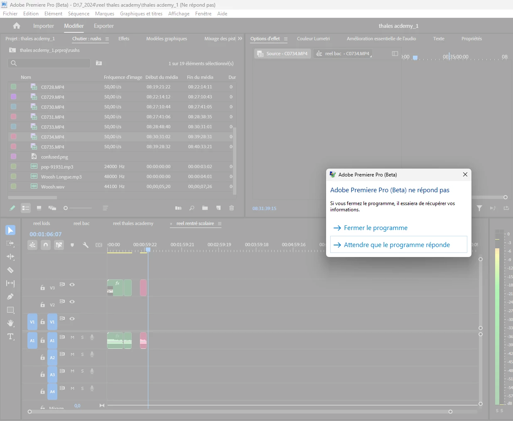
Task: Click the find-in-bin icon beside search field
Action: [x=99, y=63]
